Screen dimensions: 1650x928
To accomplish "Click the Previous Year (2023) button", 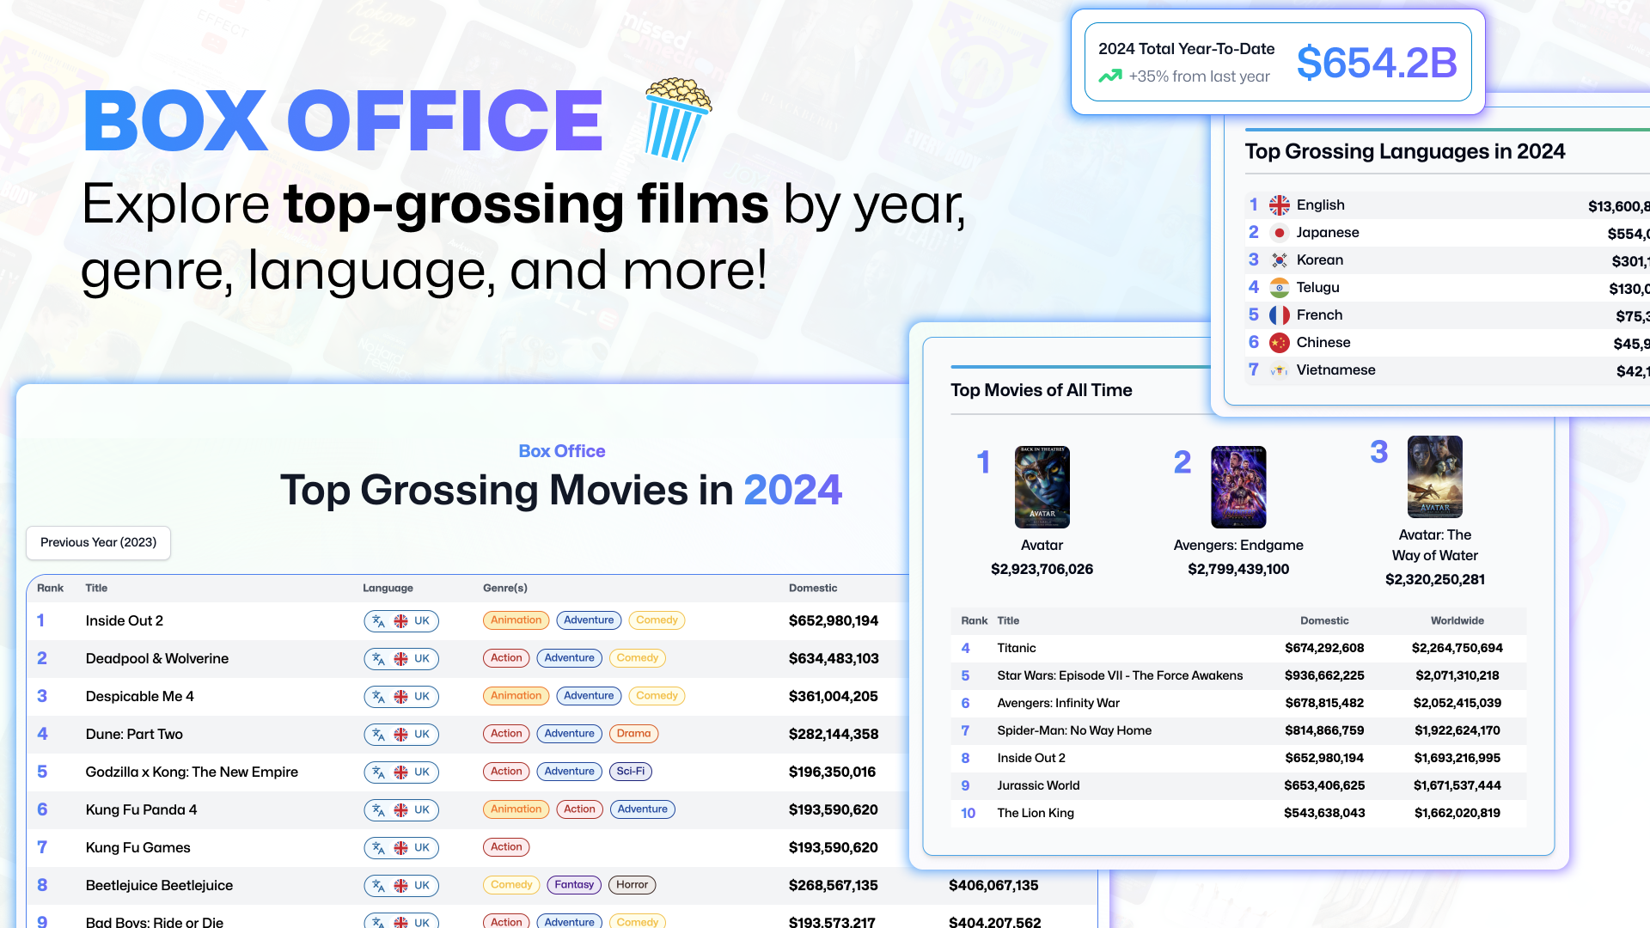I will tap(98, 542).
